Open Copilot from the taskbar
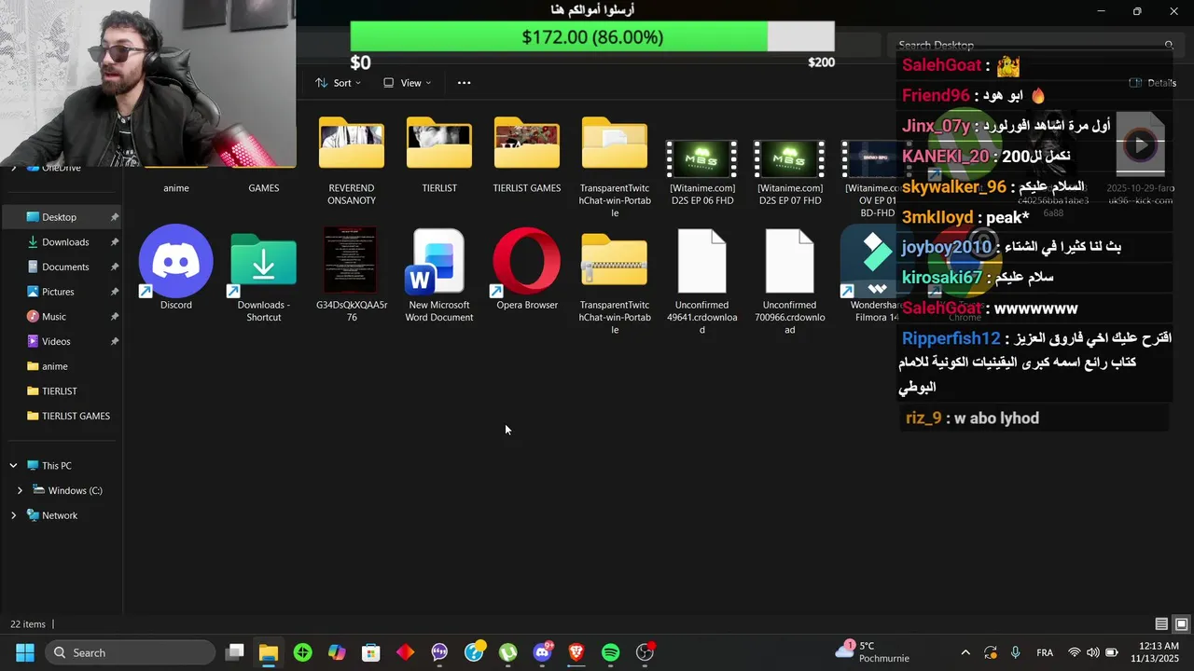Viewport: 1194px width, 671px height. pos(337,652)
